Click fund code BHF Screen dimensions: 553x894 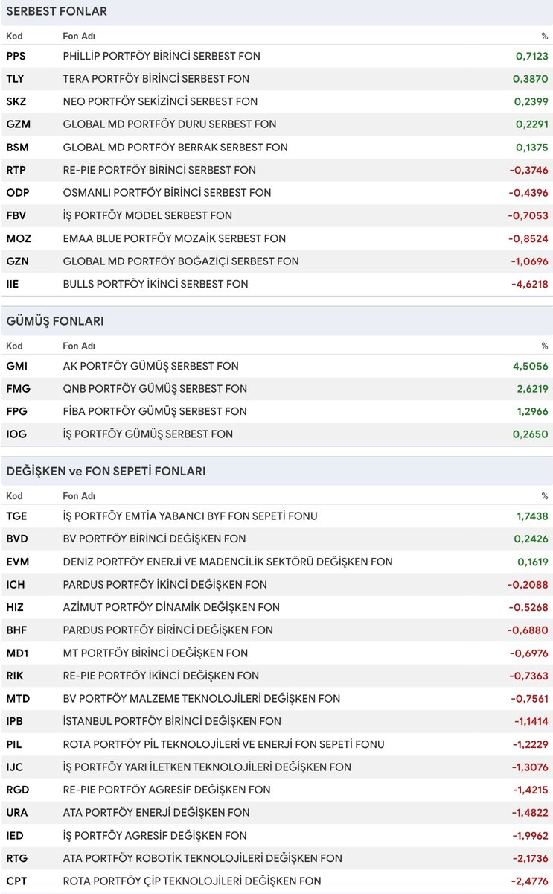[16, 630]
